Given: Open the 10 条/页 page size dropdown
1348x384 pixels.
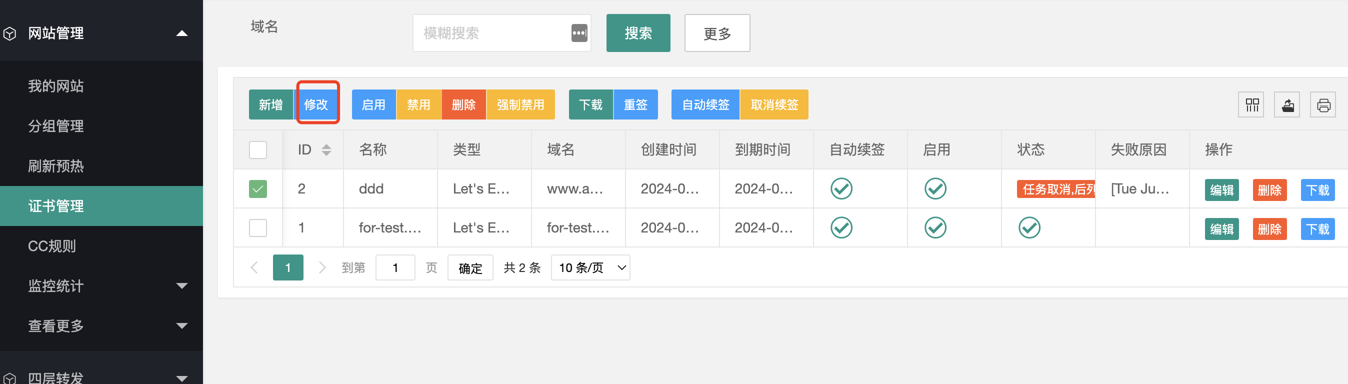Looking at the screenshot, I should [590, 268].
